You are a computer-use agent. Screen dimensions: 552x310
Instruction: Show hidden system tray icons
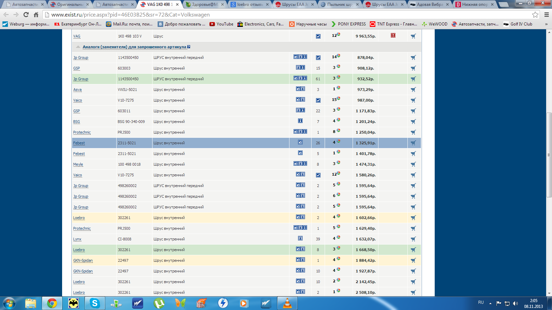[490, 303]
